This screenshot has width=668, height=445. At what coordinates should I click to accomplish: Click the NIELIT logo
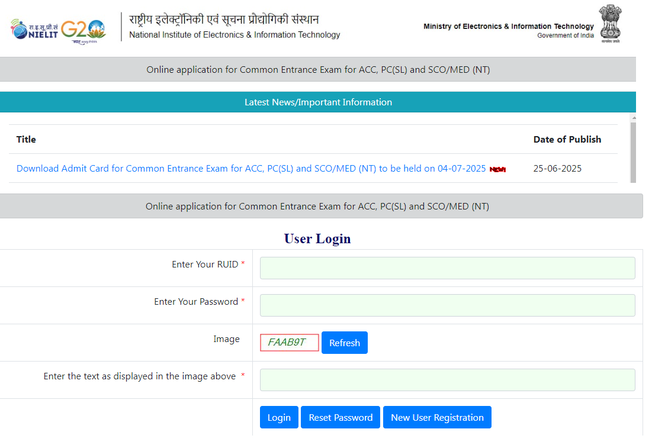tap(34, 30)
